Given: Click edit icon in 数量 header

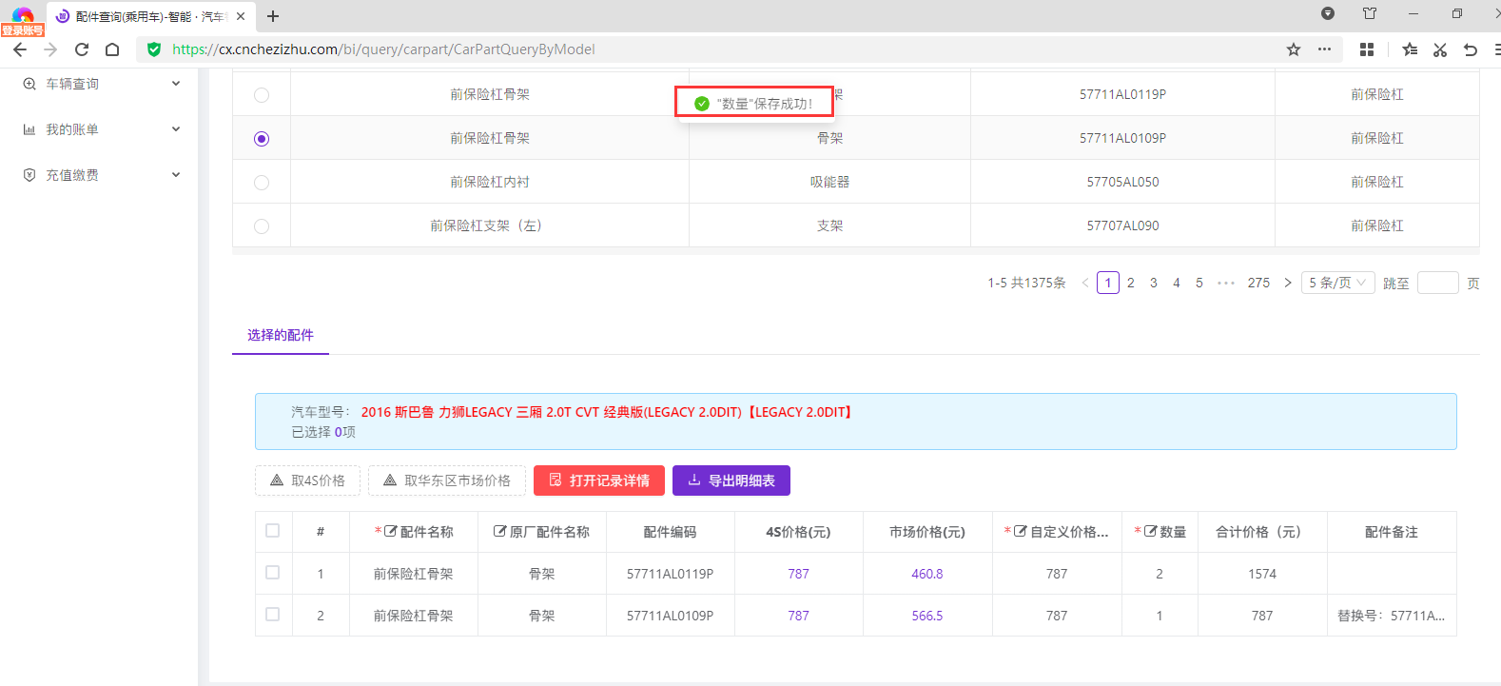Looking at the screenshot, I should (1150, 532).
